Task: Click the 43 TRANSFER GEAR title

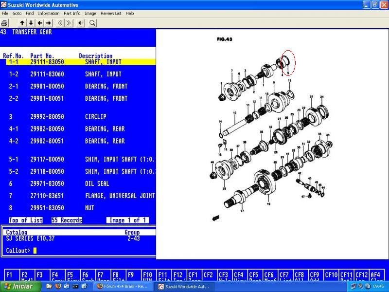Action: pos(26,32)
